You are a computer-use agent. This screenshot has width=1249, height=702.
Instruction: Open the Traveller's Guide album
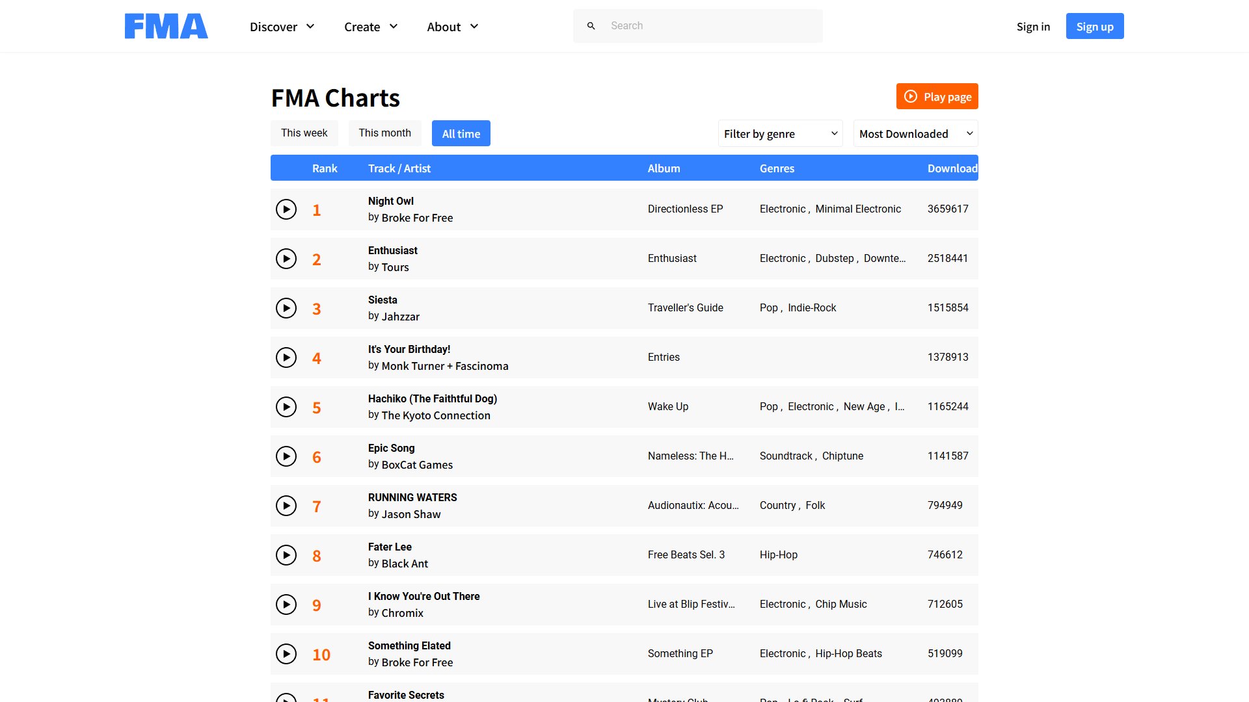(686, 308)
